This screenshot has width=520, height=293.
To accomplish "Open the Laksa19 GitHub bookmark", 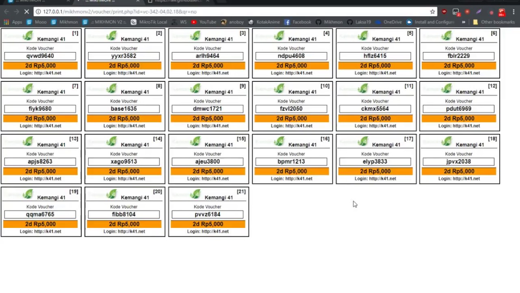I will pos(359,22).
